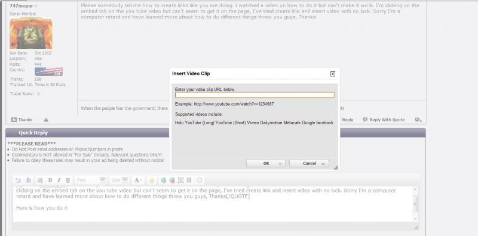The image size is (478, 236).
Task: Click inside the quick reply text area
Action: (x=213, y=204)
